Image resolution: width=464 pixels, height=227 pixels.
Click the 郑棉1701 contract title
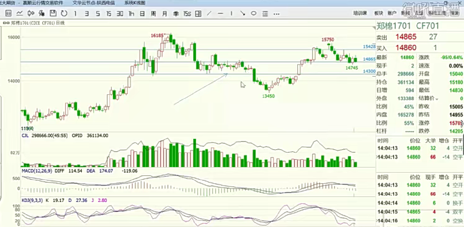coord(394,26)
